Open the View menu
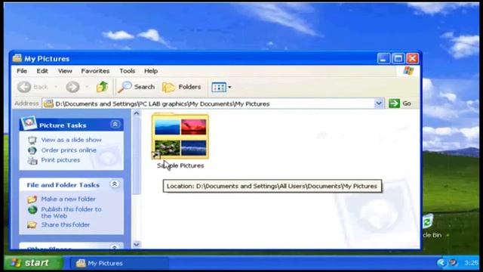Image resolution: width=483 pixels, height=272 pixels. (x=65, y=71)
